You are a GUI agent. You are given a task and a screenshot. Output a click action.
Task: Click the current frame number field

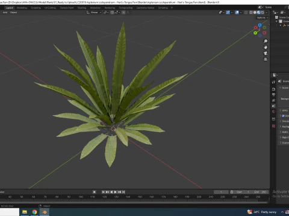point(221,192)
